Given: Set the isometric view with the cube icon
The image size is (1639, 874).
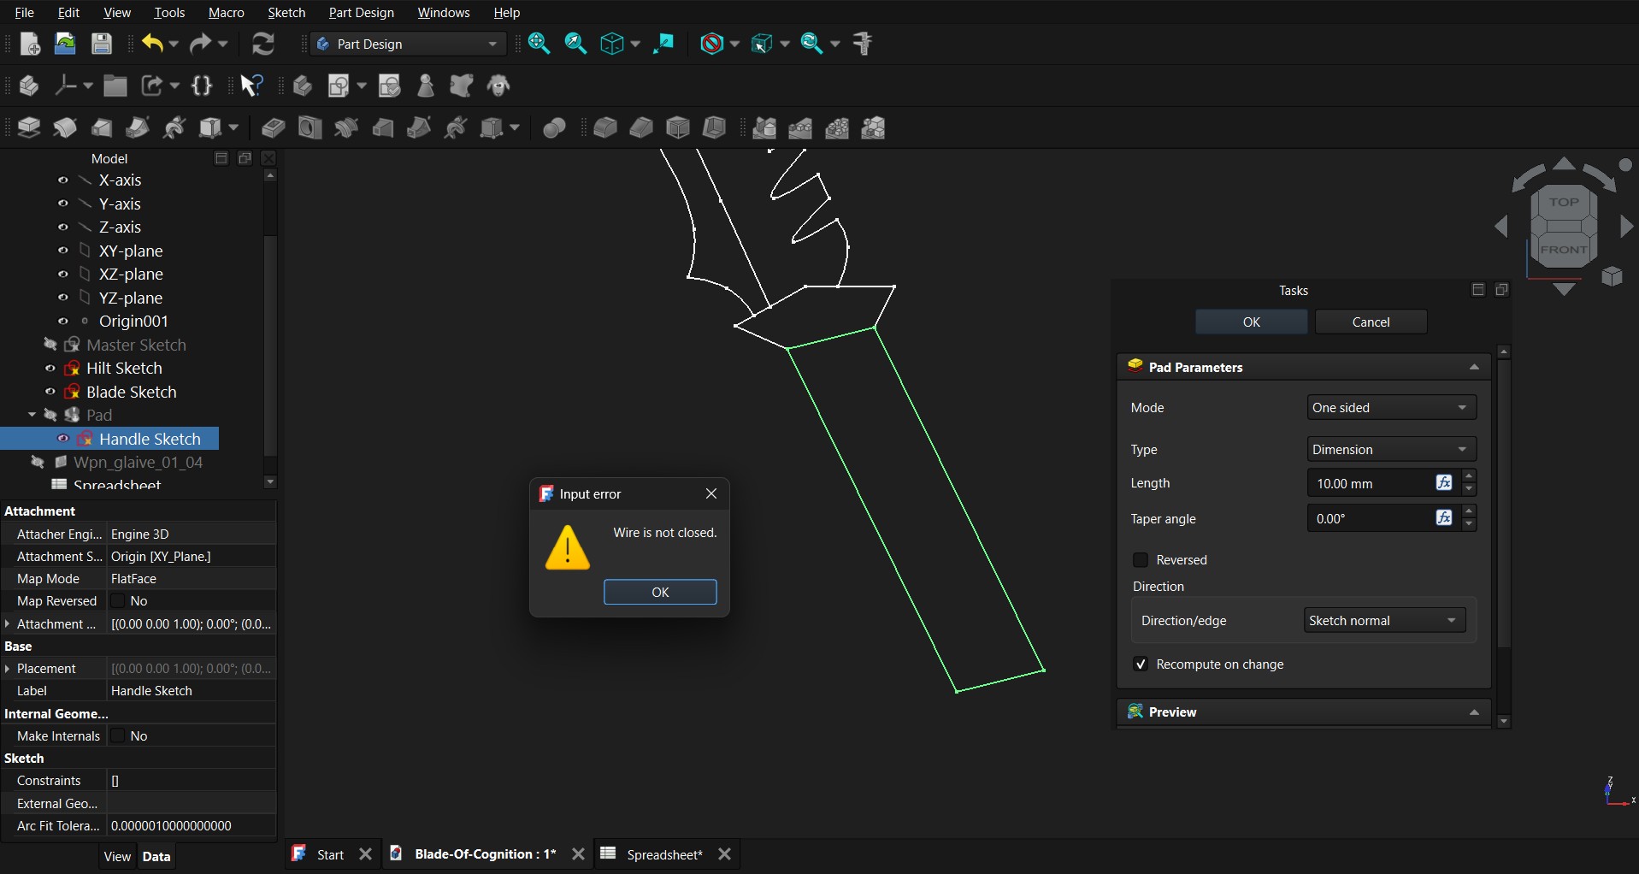Looking at the screenshot, I should [612, 44].
